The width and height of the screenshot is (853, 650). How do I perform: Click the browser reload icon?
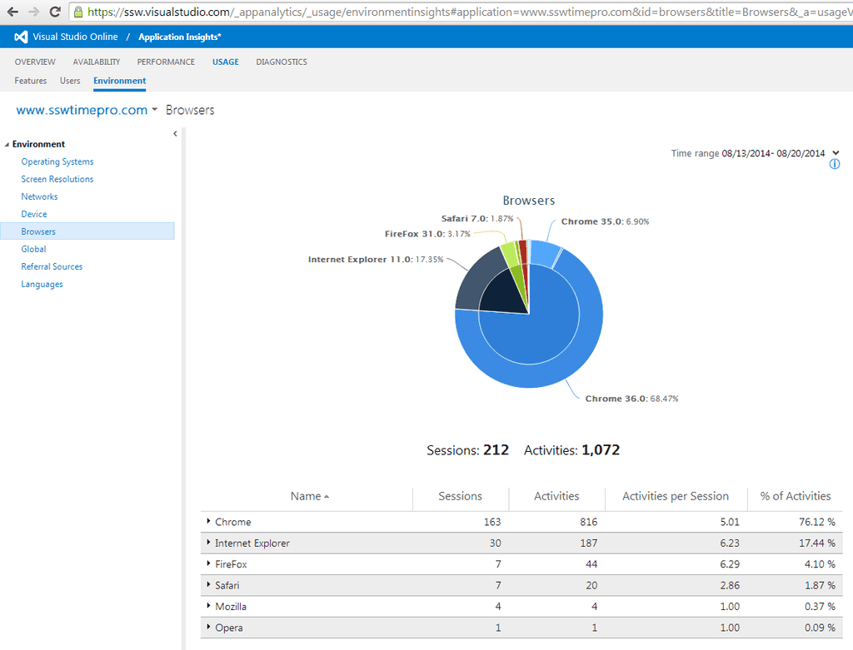[55, 12]
